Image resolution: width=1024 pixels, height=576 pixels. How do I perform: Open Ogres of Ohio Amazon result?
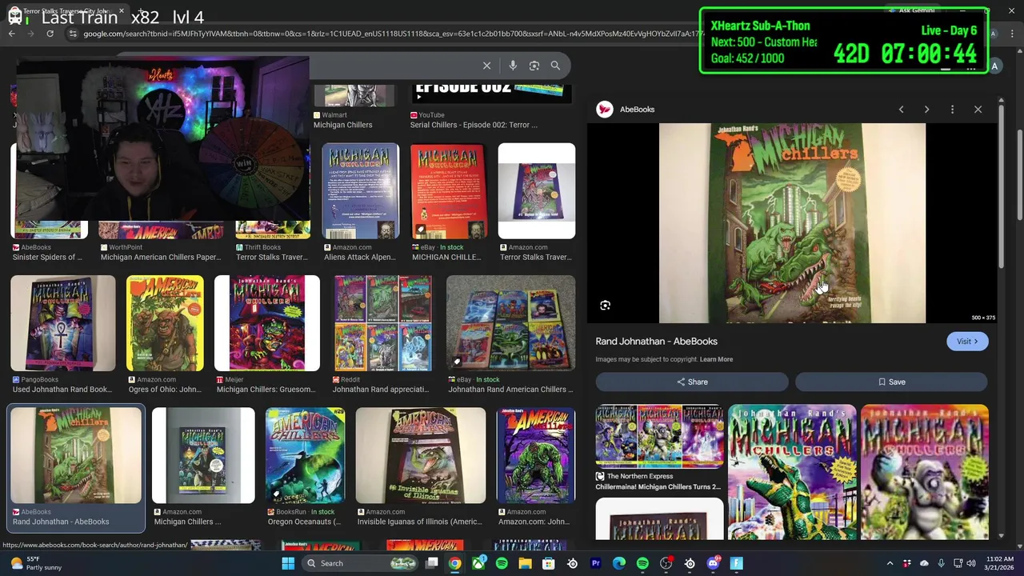pos(165,334)
